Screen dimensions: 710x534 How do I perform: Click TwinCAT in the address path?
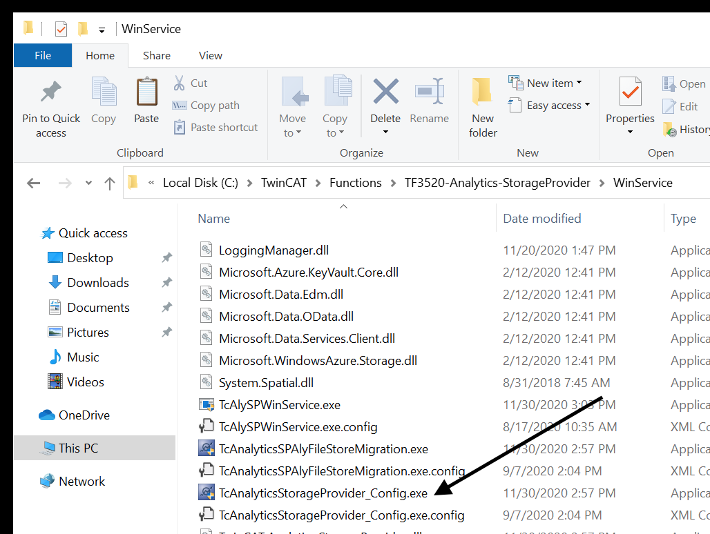point(284,183)
